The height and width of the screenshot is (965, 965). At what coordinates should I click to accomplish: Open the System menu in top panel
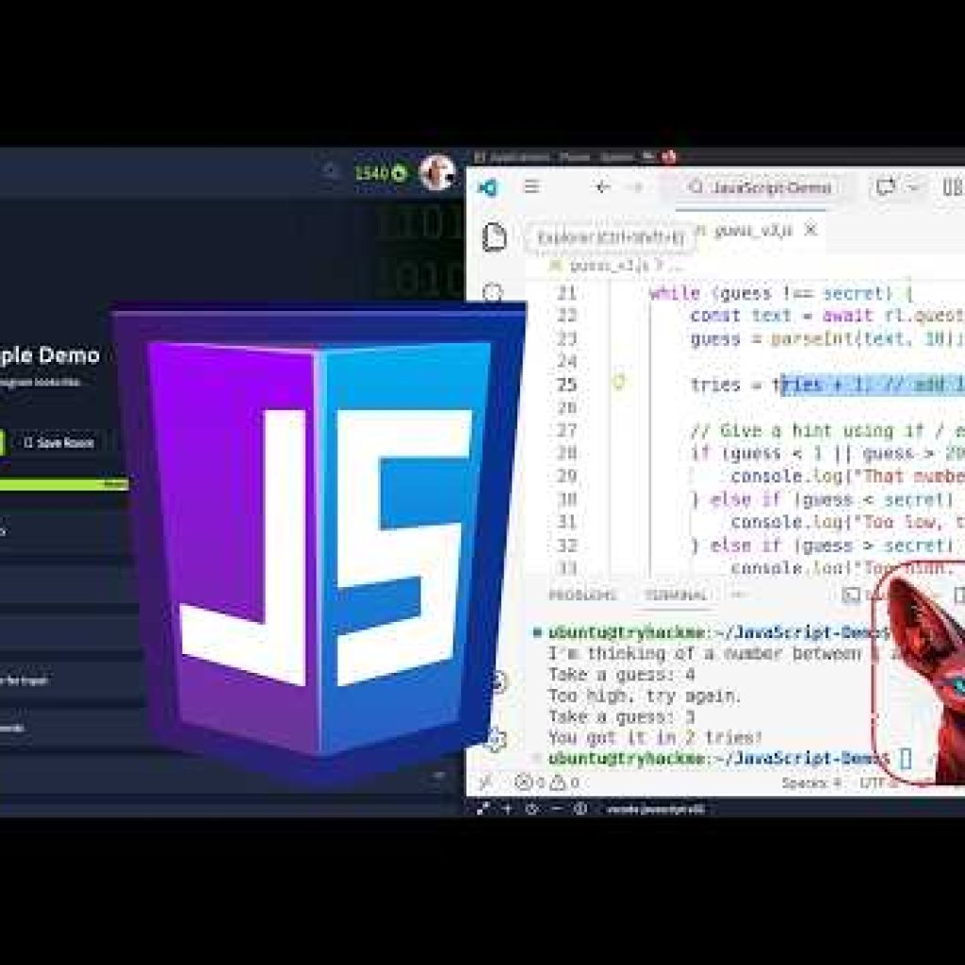[616, 157]
